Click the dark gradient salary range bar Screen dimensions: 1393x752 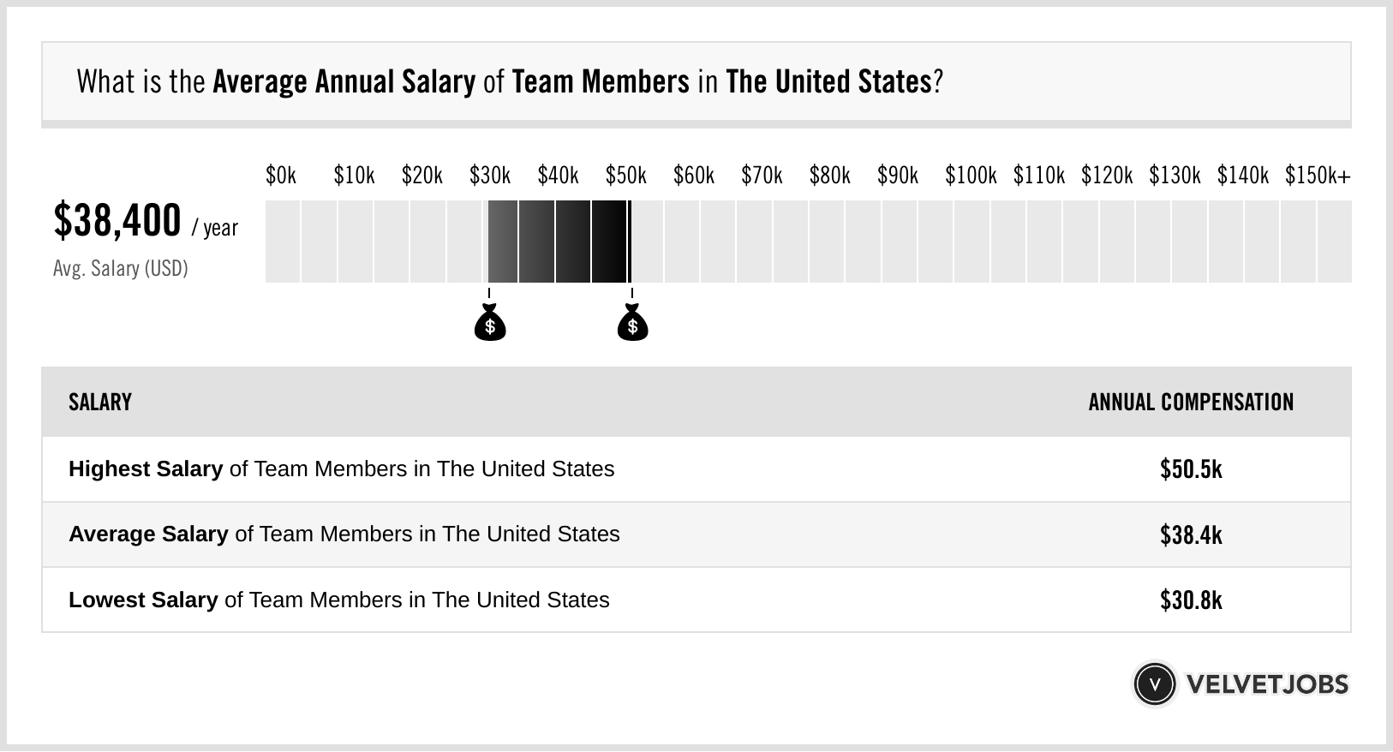tap(559, 242)
